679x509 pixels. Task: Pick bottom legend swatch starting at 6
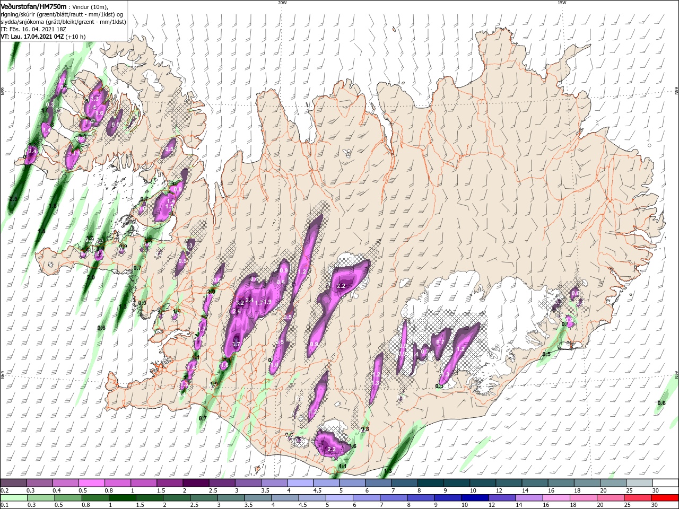coord(367,498)
